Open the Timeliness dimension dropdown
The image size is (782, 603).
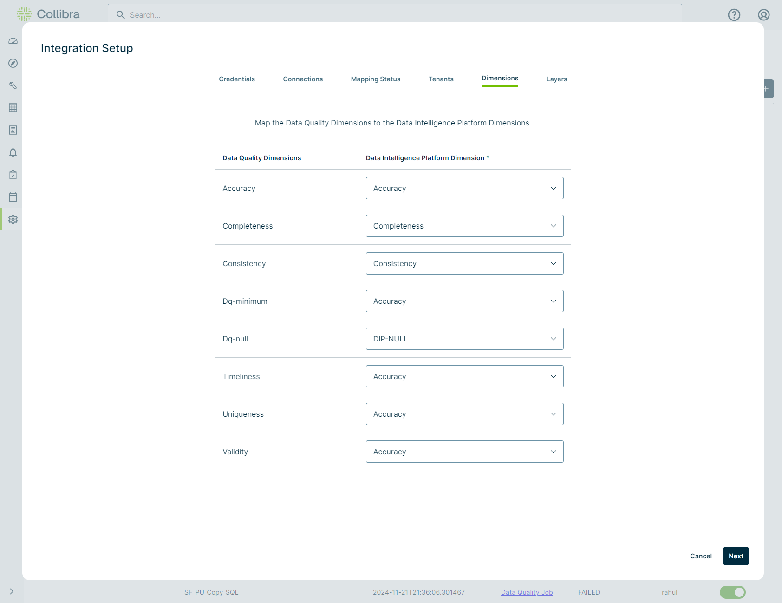(x=464, y=376)
